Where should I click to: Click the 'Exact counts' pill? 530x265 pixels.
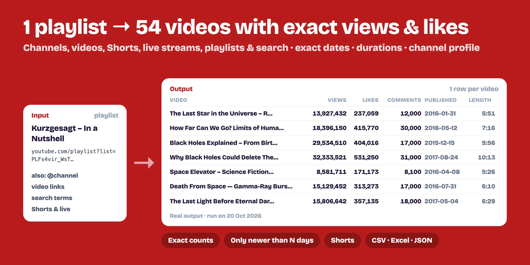191,240
